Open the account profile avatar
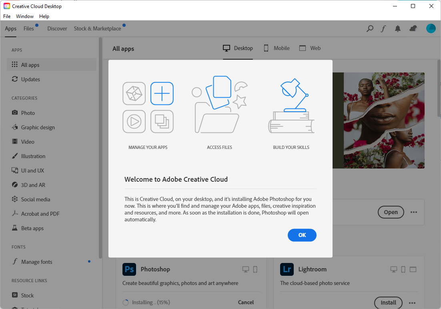 click(x=431, y=28)
